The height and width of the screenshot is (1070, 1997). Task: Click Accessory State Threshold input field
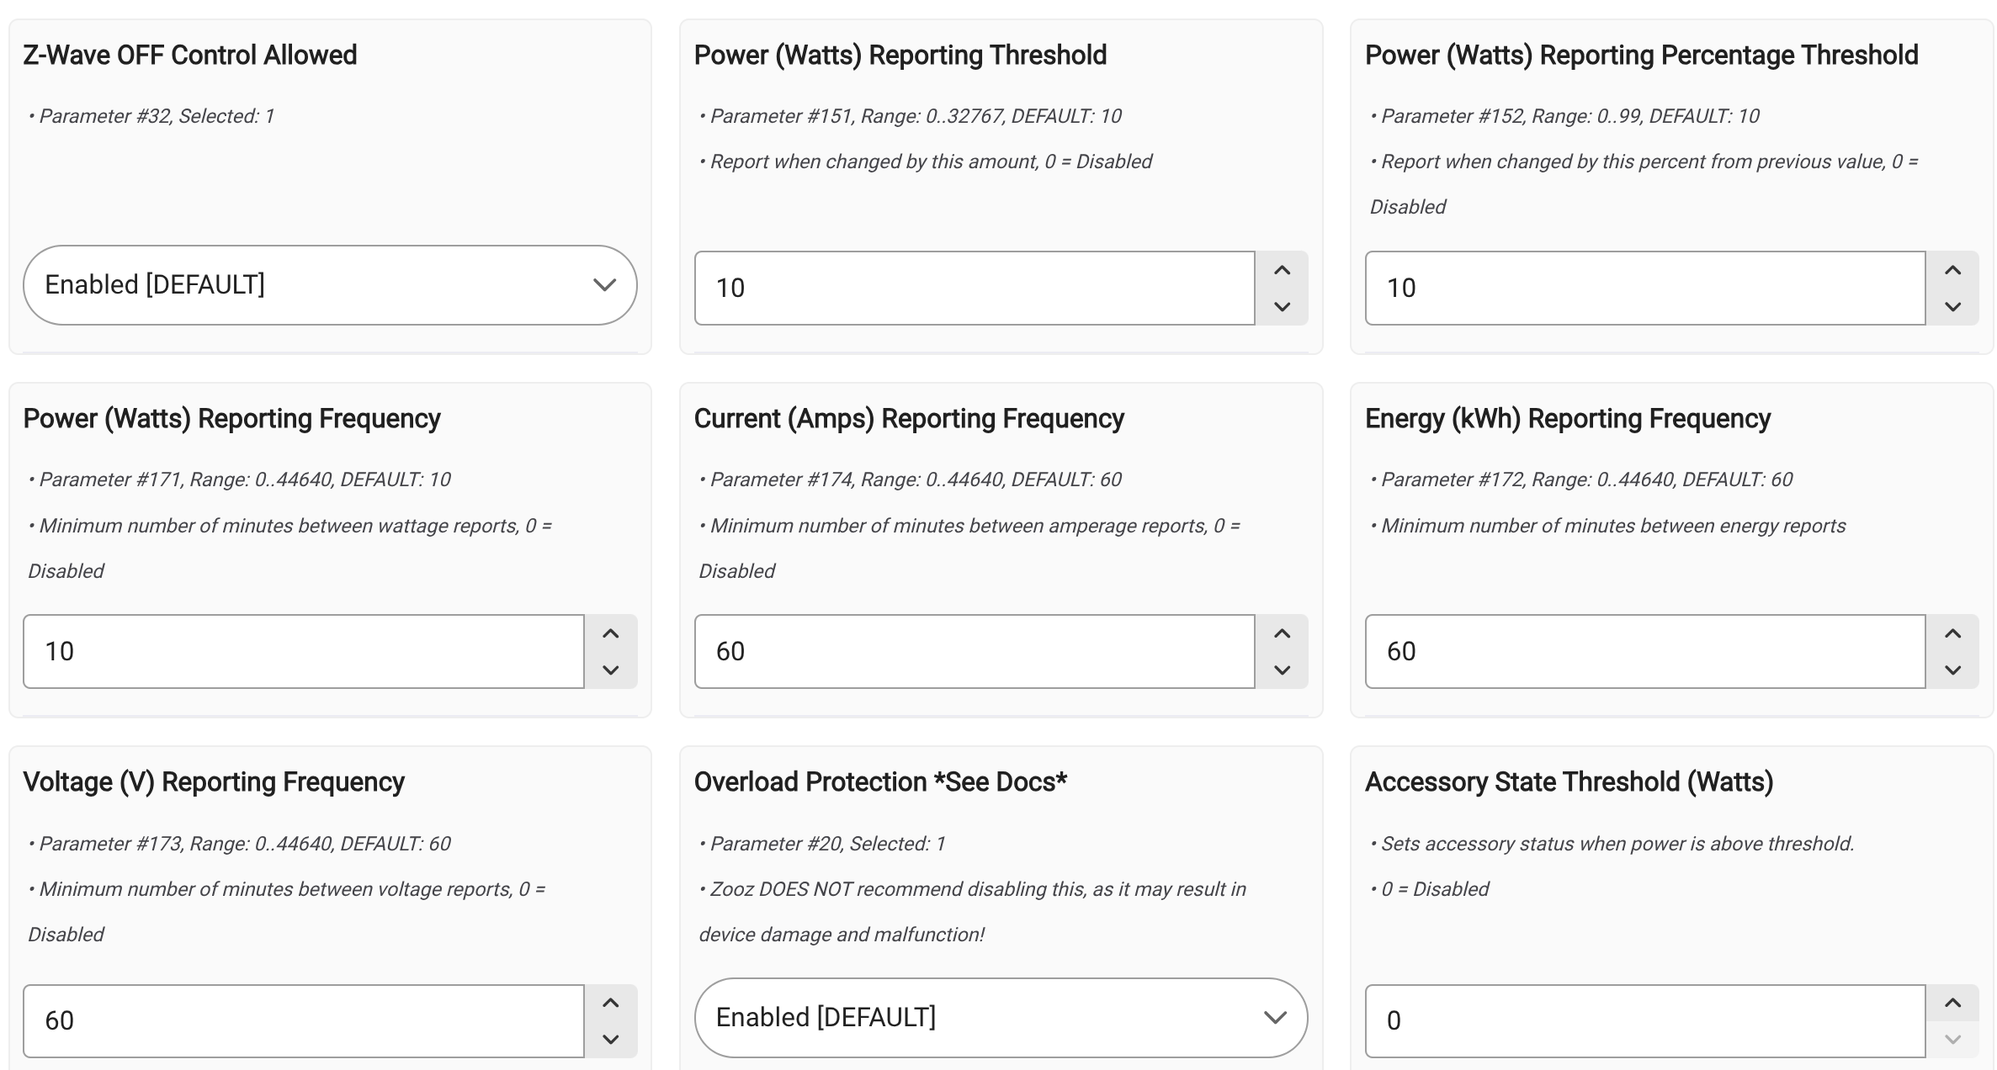coord(1645,1021)
